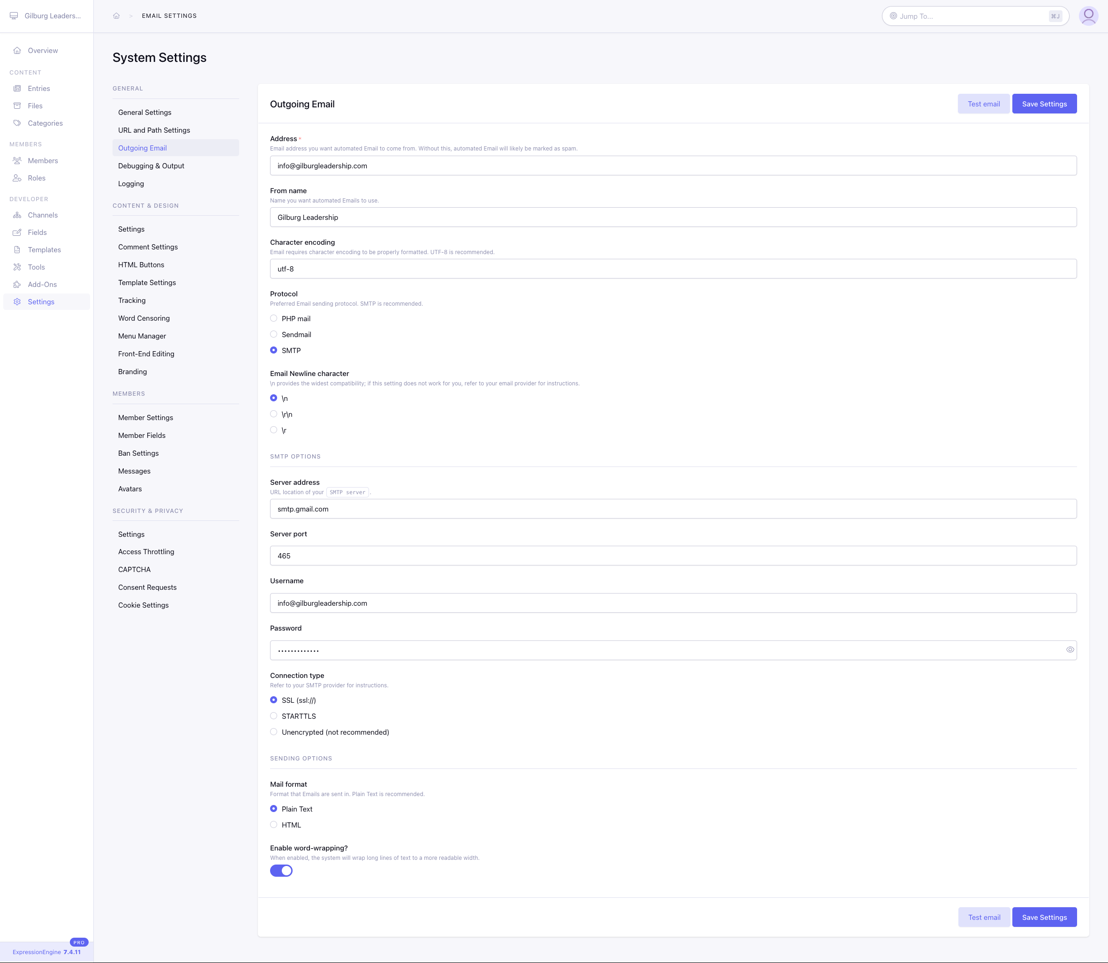The width and height of the screenshot is (1108, 963).
Task: Click the Entries sidebar icon
Action: click(17, 88)
